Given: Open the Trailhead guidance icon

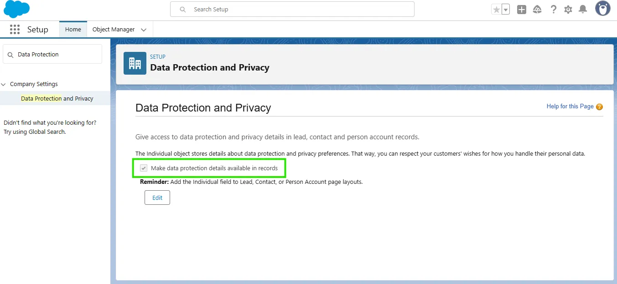Looking at the screenshot, I should 537,10.
